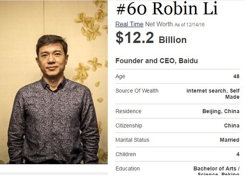Select the age value 48
The image size is (245, 177).
pos(236,76)
